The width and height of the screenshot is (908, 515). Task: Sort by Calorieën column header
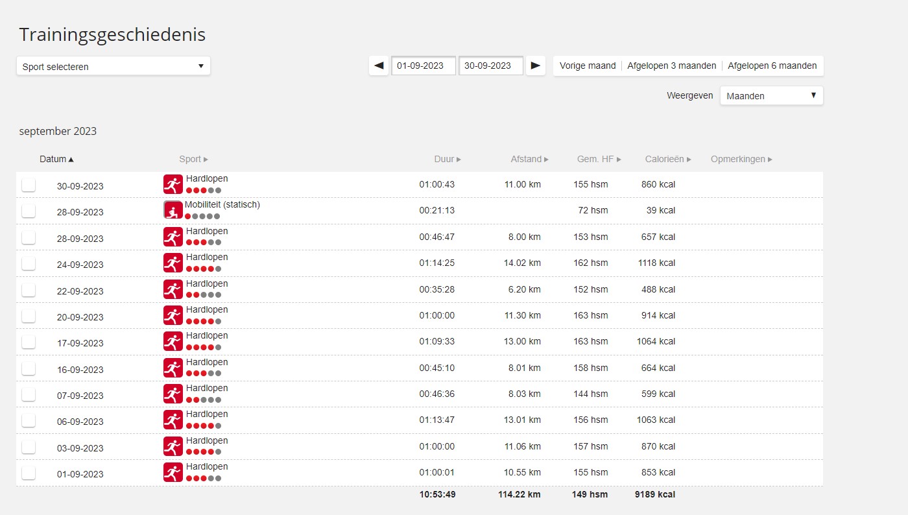668,159
